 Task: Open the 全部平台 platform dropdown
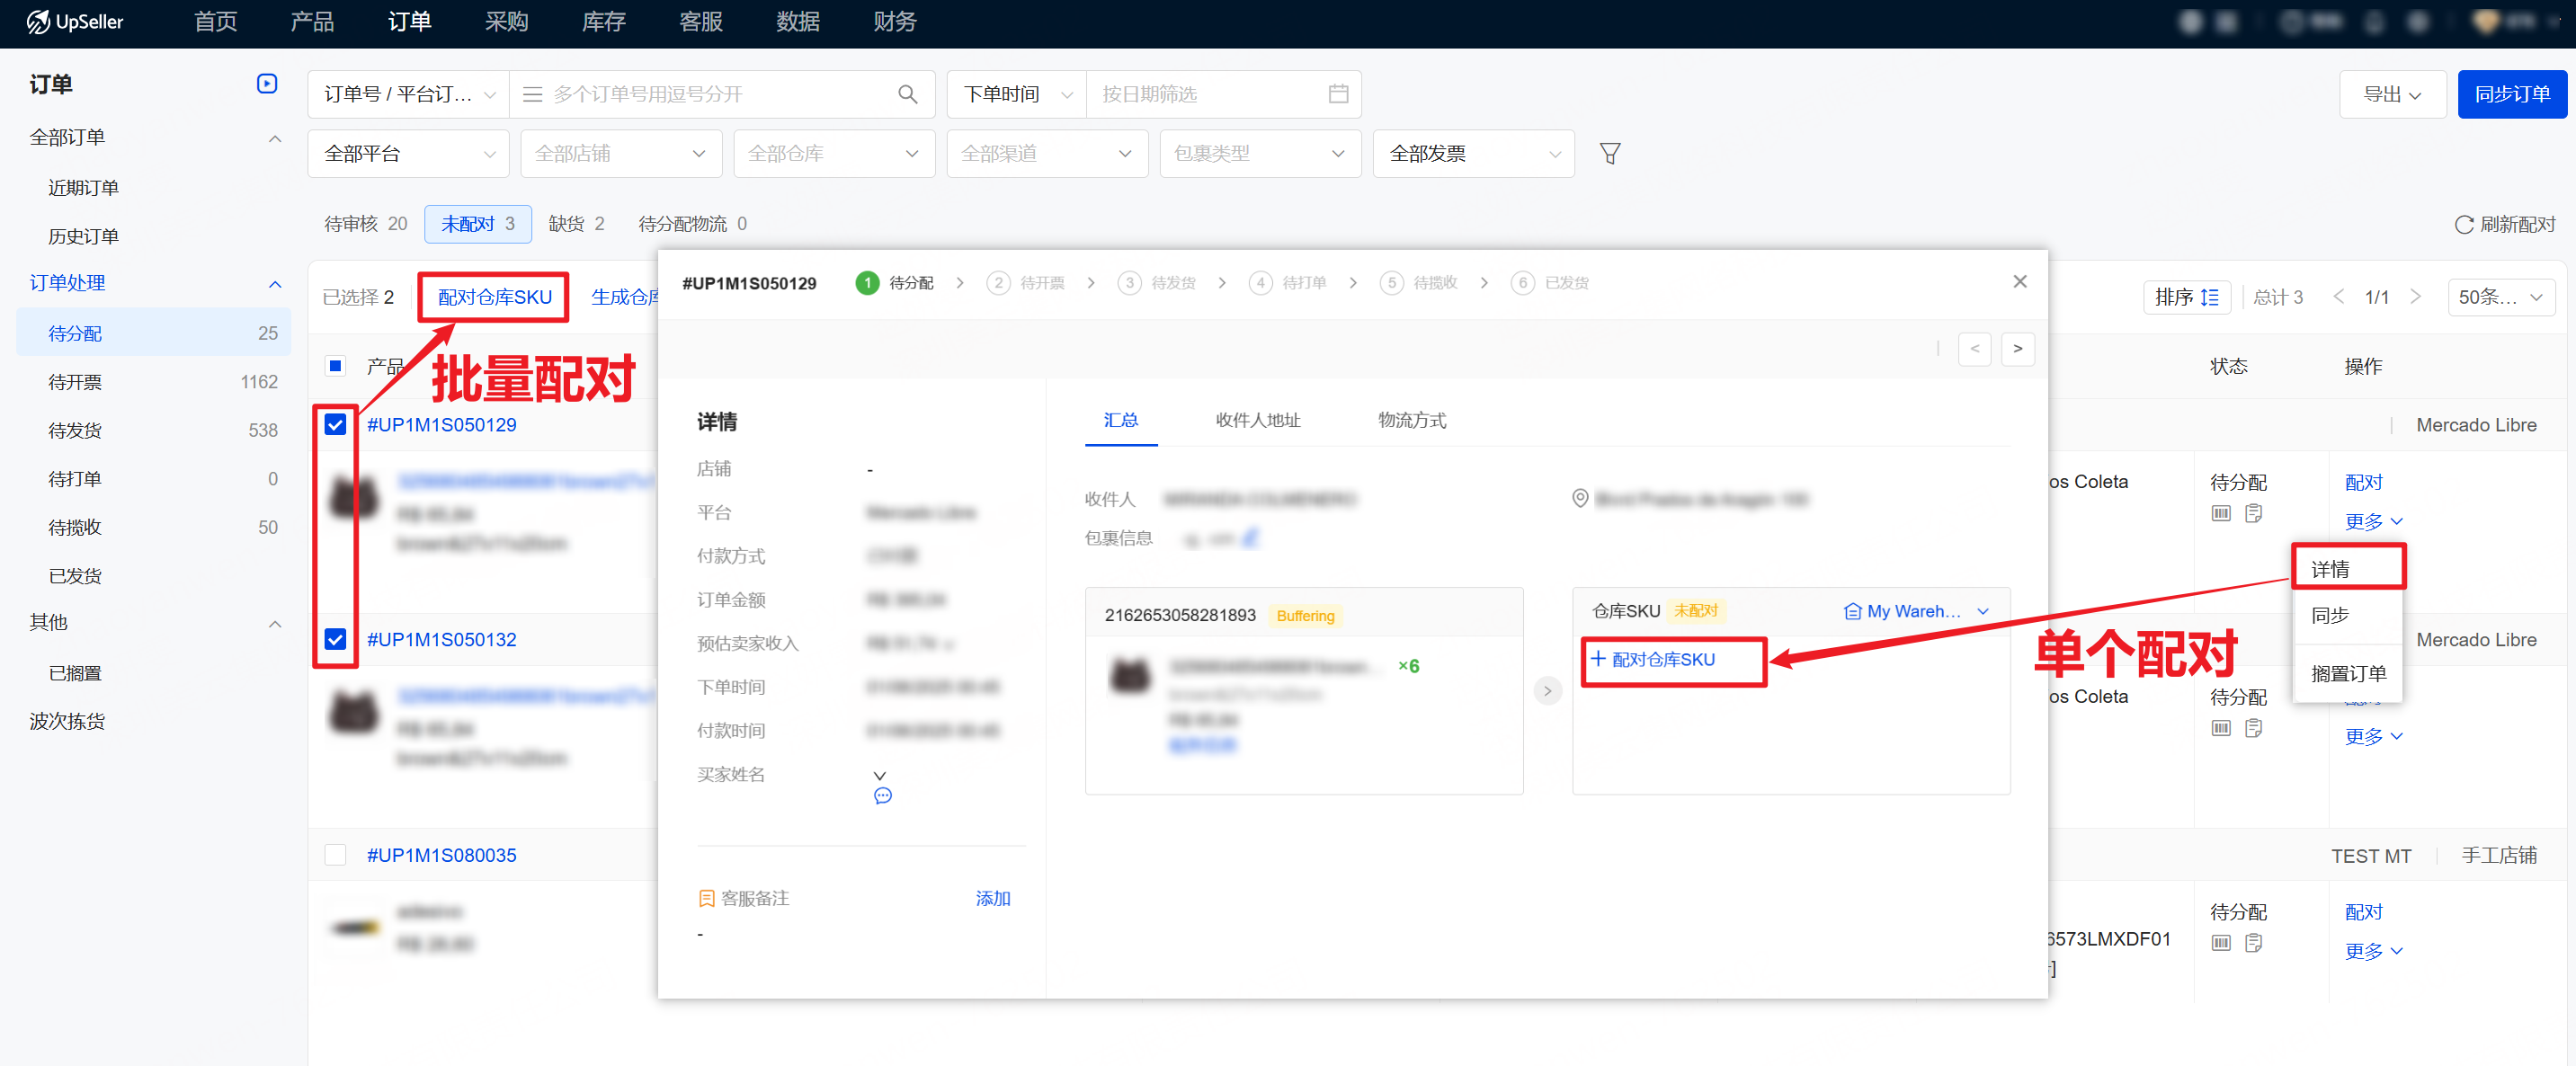pyautogui.click(x=408, y=153)
